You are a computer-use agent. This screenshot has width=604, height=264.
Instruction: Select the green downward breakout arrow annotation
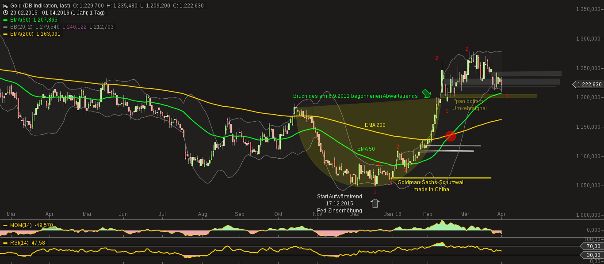pos(426,93)
